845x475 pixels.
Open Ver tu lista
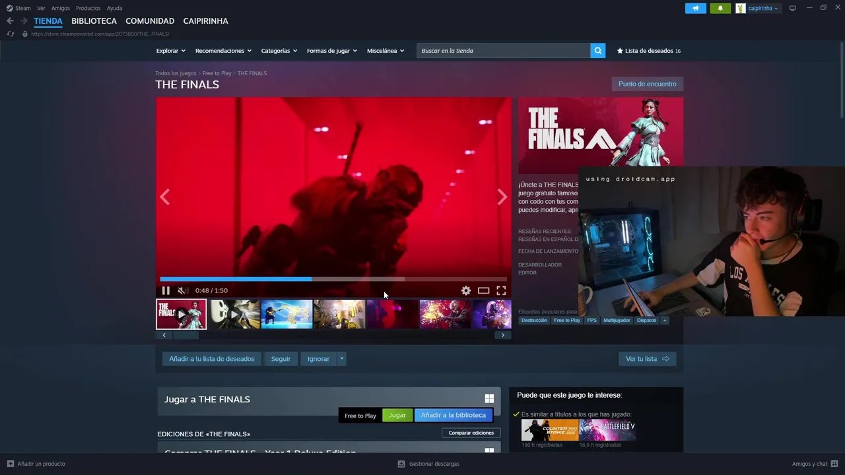point(647,359)
